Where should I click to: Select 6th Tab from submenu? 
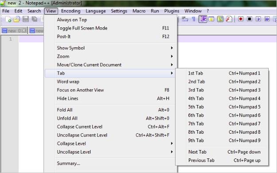click(x=222, y=116)
